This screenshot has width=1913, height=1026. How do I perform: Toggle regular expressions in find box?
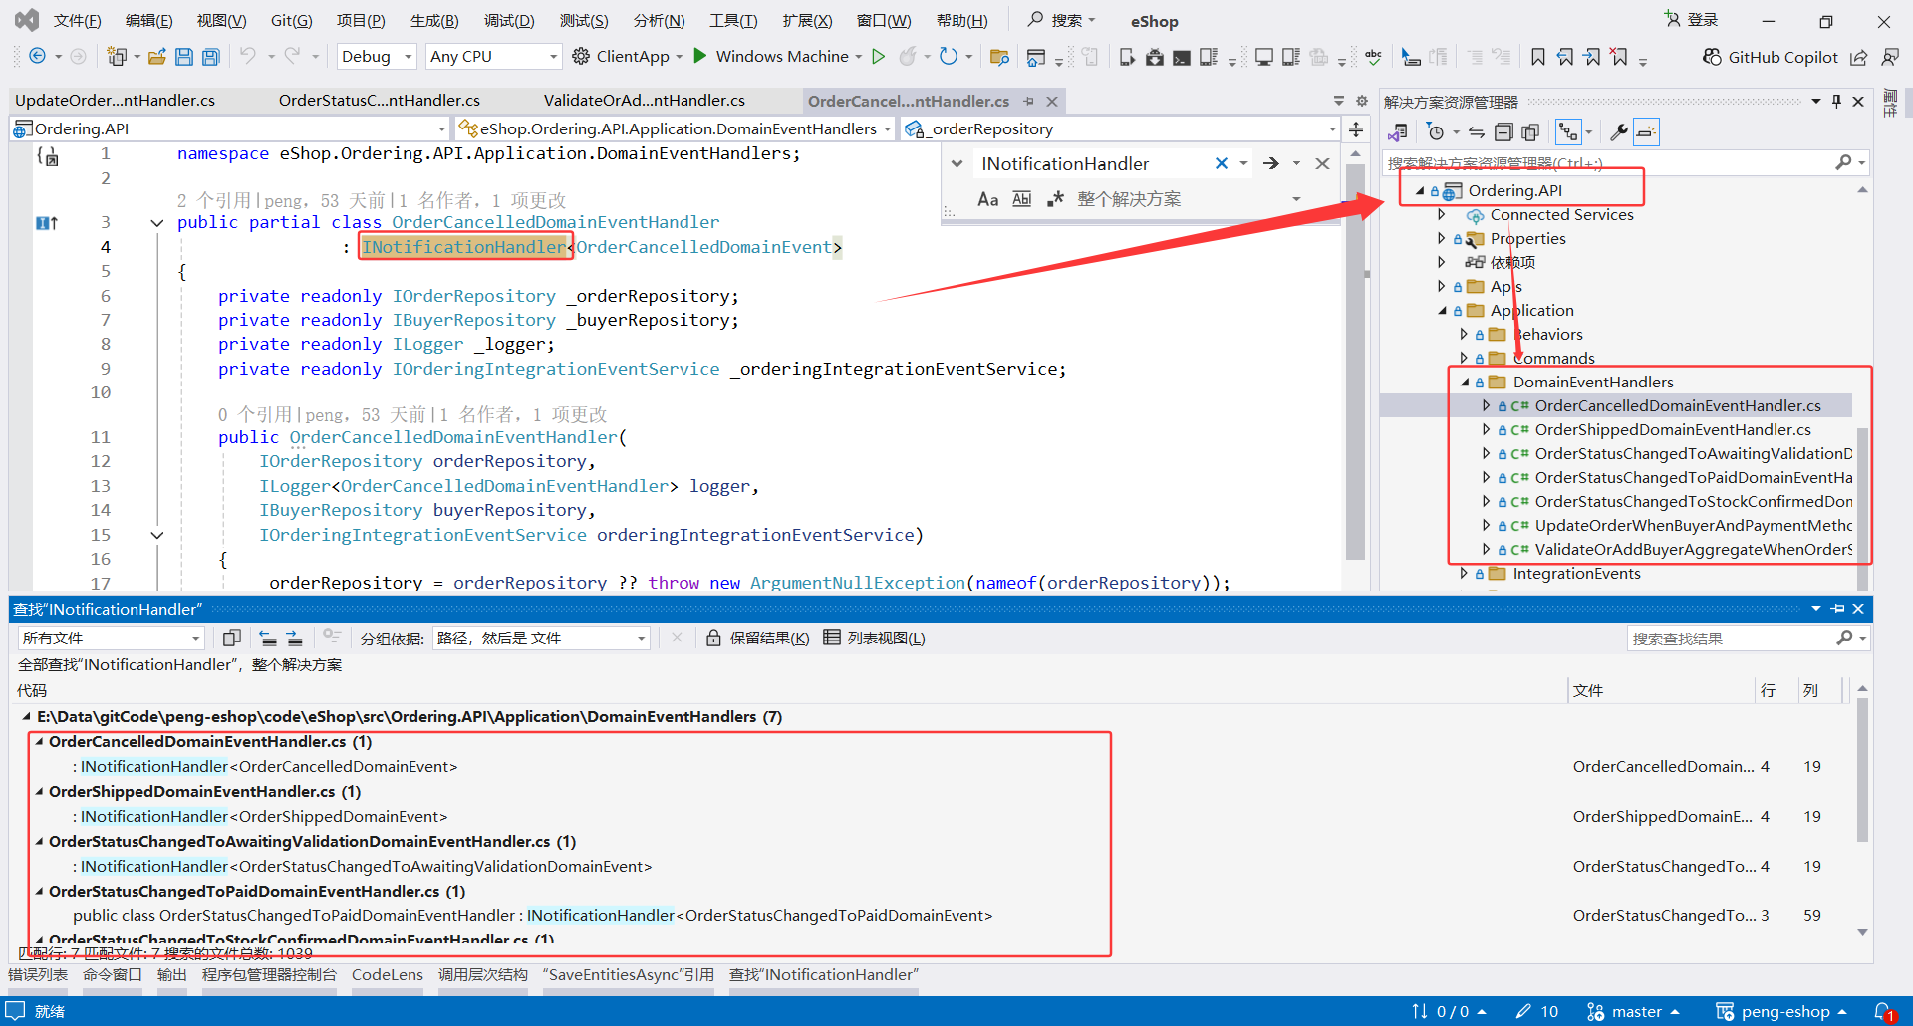[1055, 199]
